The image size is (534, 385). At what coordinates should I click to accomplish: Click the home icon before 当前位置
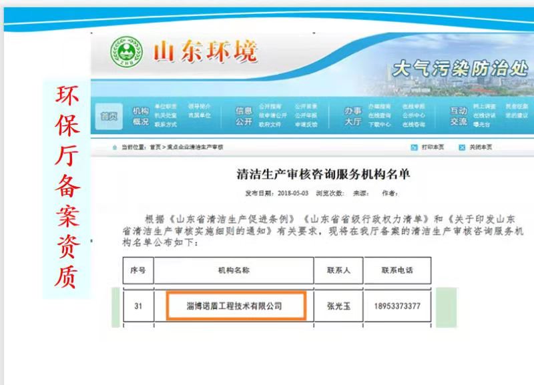tap(115, 147)
